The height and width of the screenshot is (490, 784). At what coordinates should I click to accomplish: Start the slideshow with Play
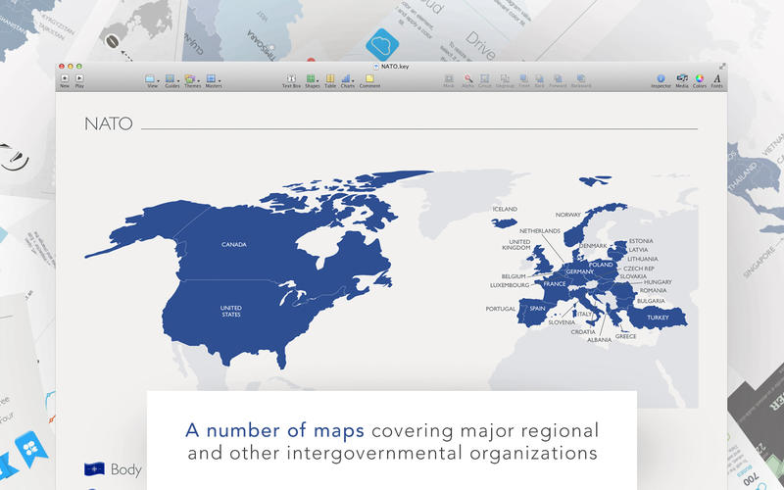pyautogui.click(x=79, y=77)
